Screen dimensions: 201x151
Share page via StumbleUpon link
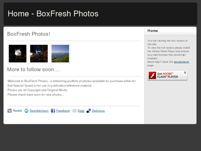[x=39, y=111]
